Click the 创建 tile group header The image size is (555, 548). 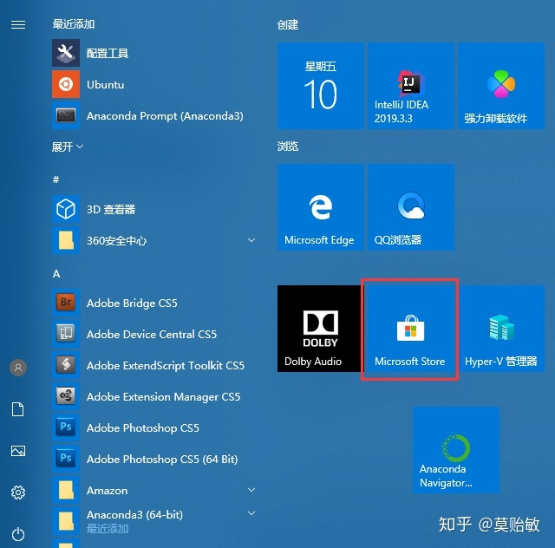tap(287, 25)
